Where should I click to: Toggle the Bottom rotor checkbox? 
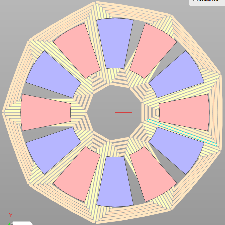pyautogui.click(x=195, y=0)
